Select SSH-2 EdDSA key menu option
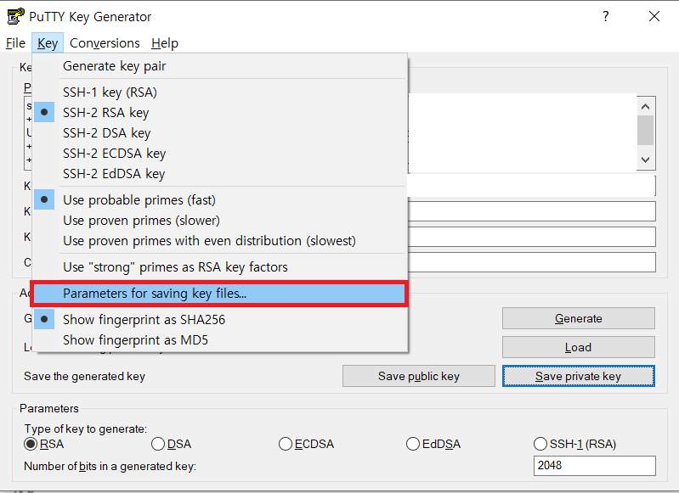The height and width of the screenshot is (493, 679). click(219, 173)
